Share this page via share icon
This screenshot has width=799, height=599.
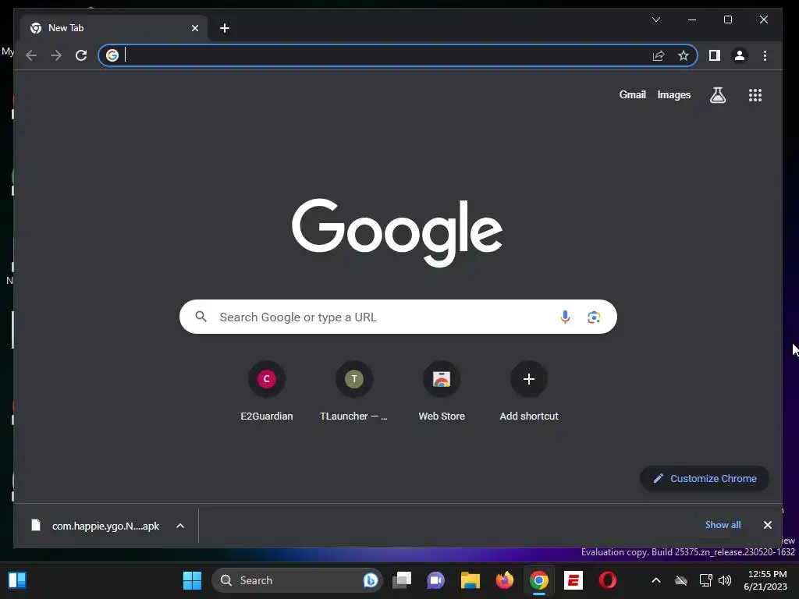(x=659, y=55)
